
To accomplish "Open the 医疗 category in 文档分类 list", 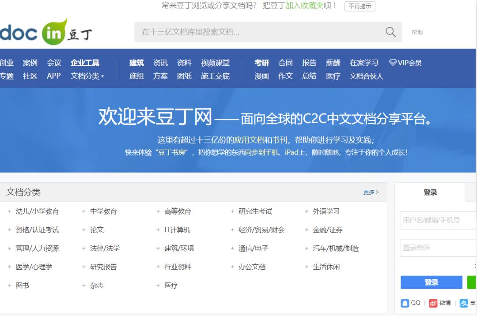I will click(171, 285).
